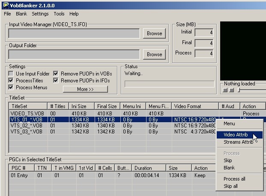Click the TitleSet Action column header
266x196 pixels.
coord(253,106)
